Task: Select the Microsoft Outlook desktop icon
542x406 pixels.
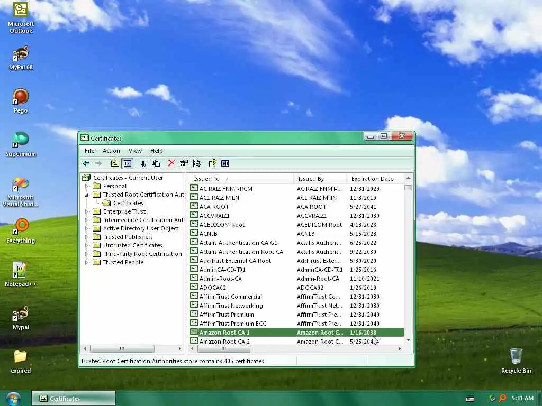Action: pos(21,17)
